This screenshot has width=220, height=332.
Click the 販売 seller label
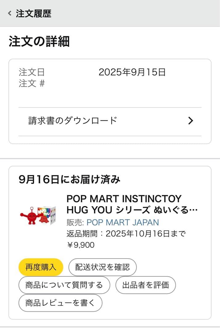pyautogui.click(x=74, y=223)
